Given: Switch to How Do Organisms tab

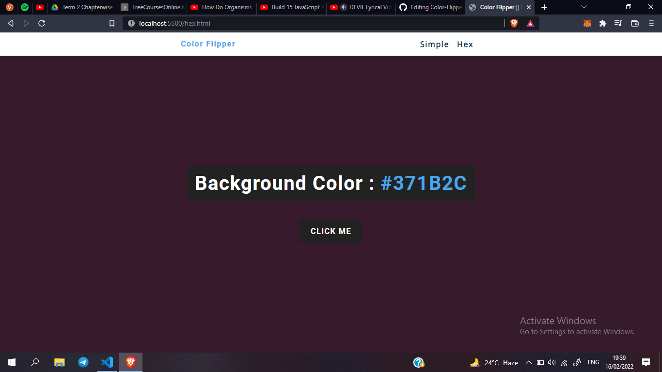Looking at the screenshot, I should [221, 7].
